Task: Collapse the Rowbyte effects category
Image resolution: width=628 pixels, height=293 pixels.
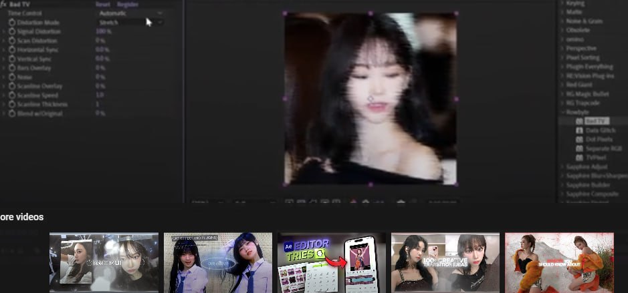Action: [x=562, y=112]
